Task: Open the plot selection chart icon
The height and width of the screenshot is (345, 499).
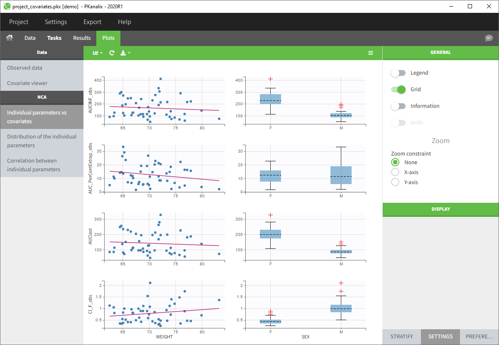Action: pyautogui.click(x=97, y=53)
